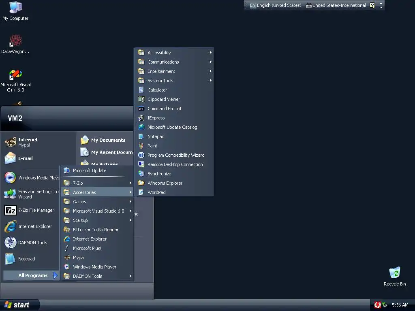This screenshot has width=415, height=311.
Task: Open My Computer desktop icon
Action: tap(15, 11)
